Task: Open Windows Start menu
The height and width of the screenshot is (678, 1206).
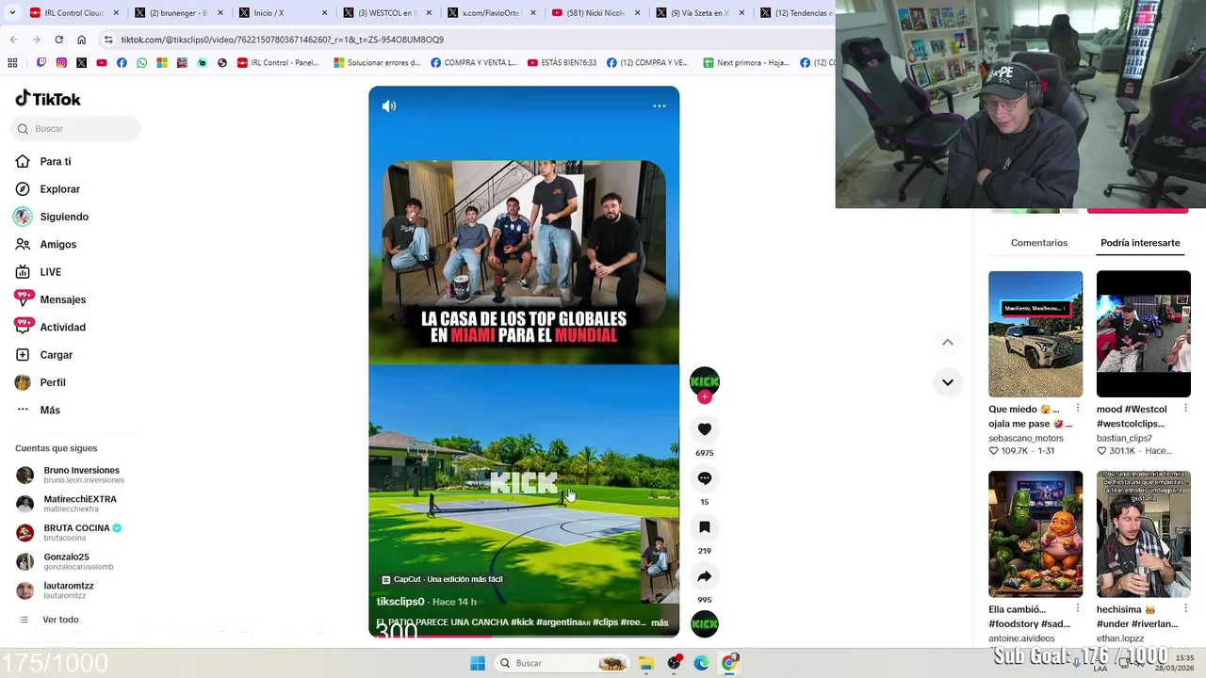Action: click(x=478, y=663)
